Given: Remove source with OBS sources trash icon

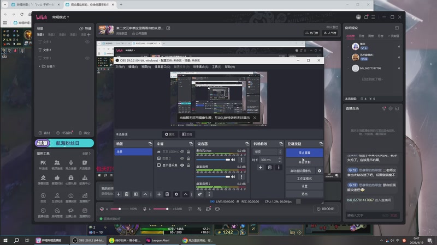Looking at the screenshot, I should (167, 194).
